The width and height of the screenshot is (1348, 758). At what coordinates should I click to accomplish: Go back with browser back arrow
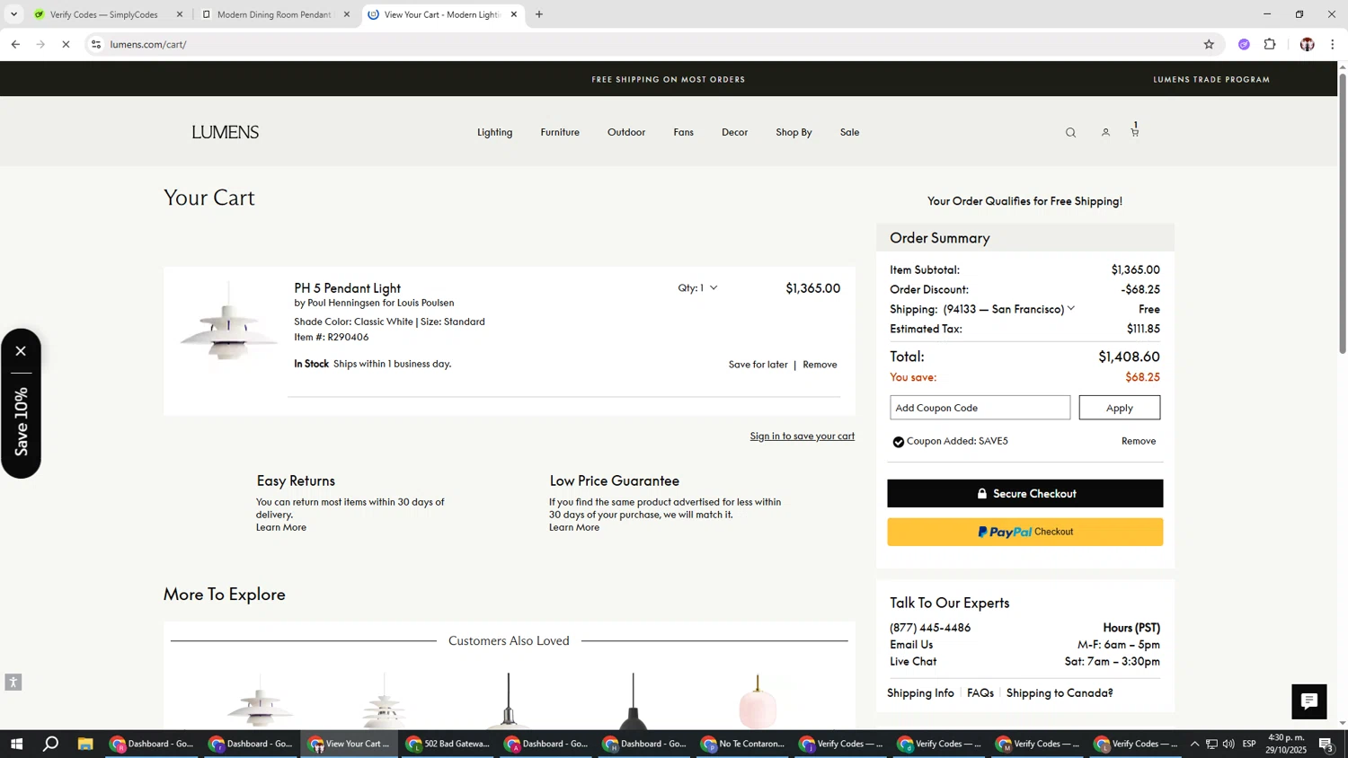(x=15, y=44)
